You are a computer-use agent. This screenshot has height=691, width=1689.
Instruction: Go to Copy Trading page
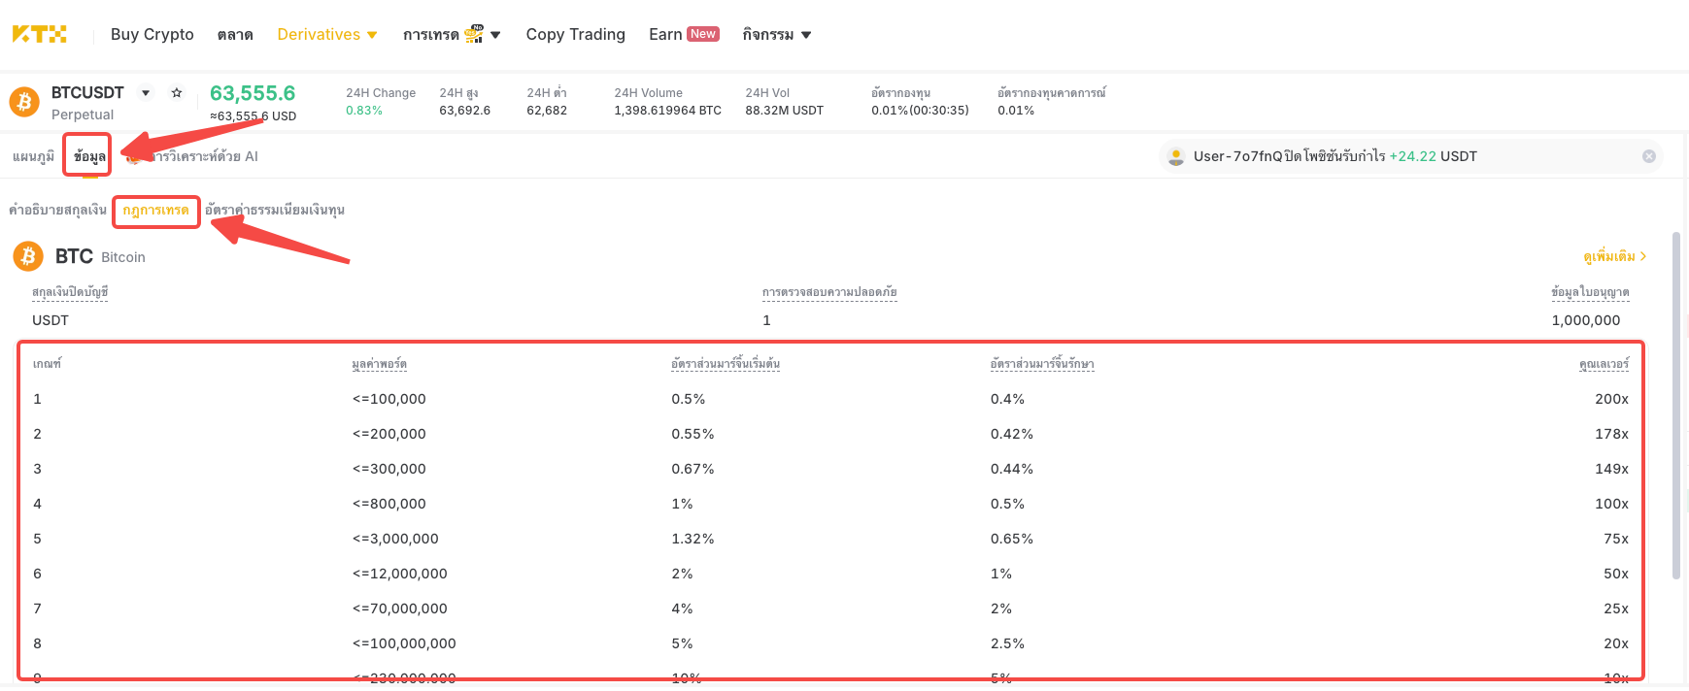[576, 34]
